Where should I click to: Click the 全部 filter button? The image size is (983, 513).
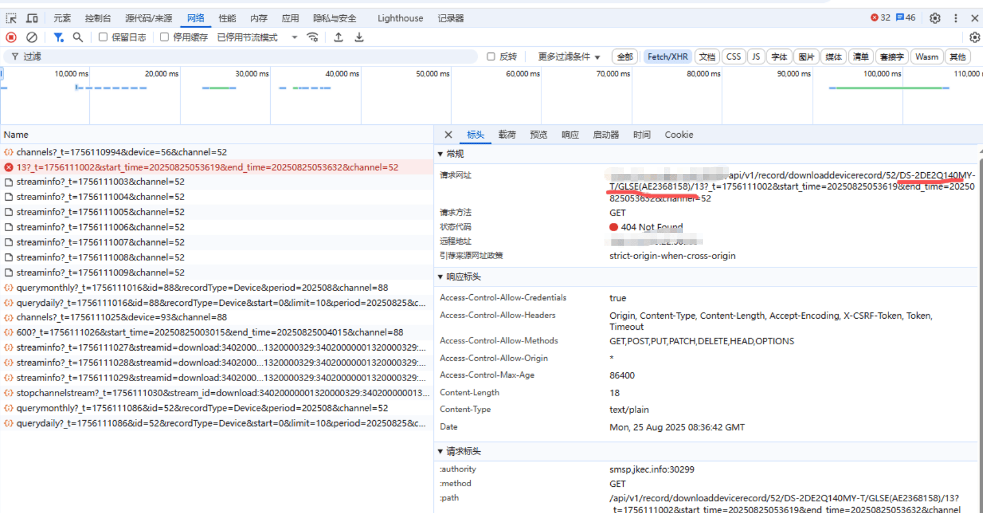(625, 57)
